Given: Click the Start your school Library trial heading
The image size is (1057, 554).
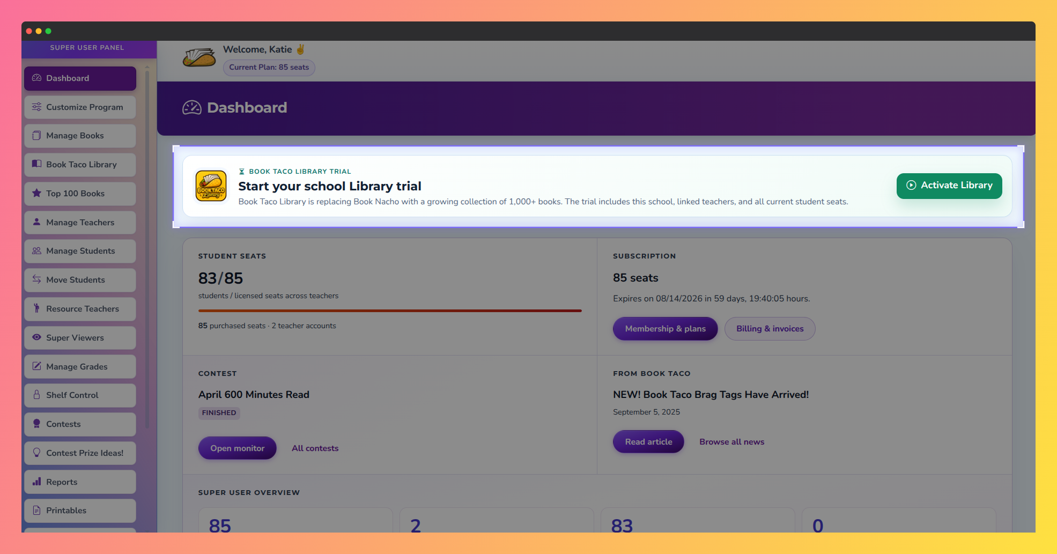Looking at the screenshot, I should (330, 186).
